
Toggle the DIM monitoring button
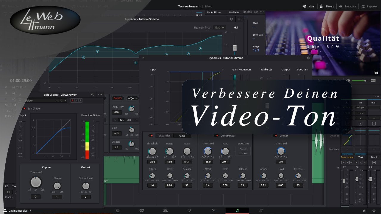(373, 81)
